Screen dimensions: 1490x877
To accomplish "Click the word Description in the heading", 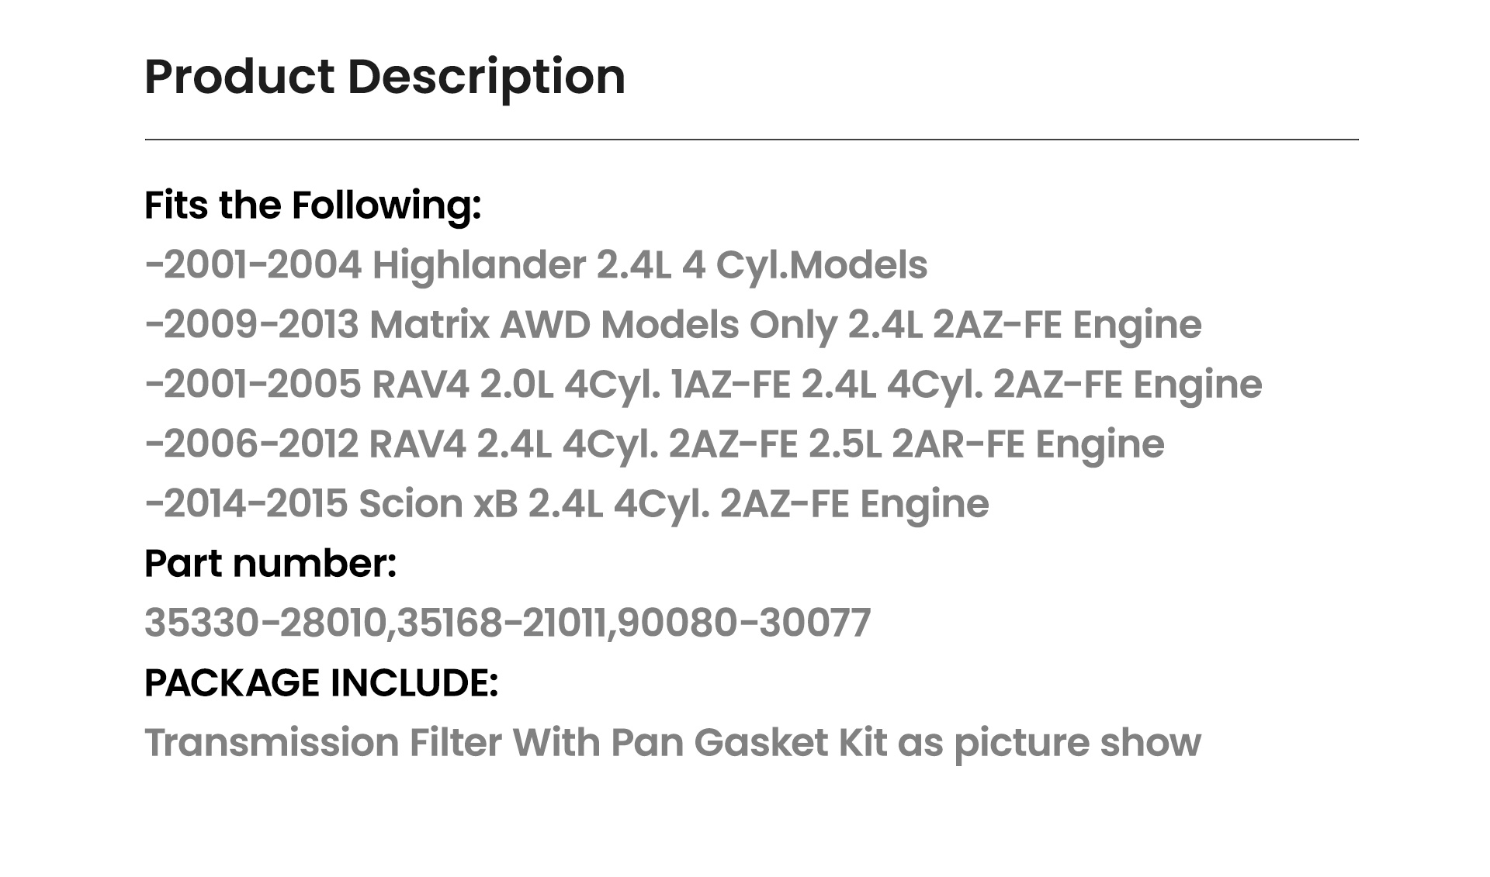I will (x=486, y=78).
